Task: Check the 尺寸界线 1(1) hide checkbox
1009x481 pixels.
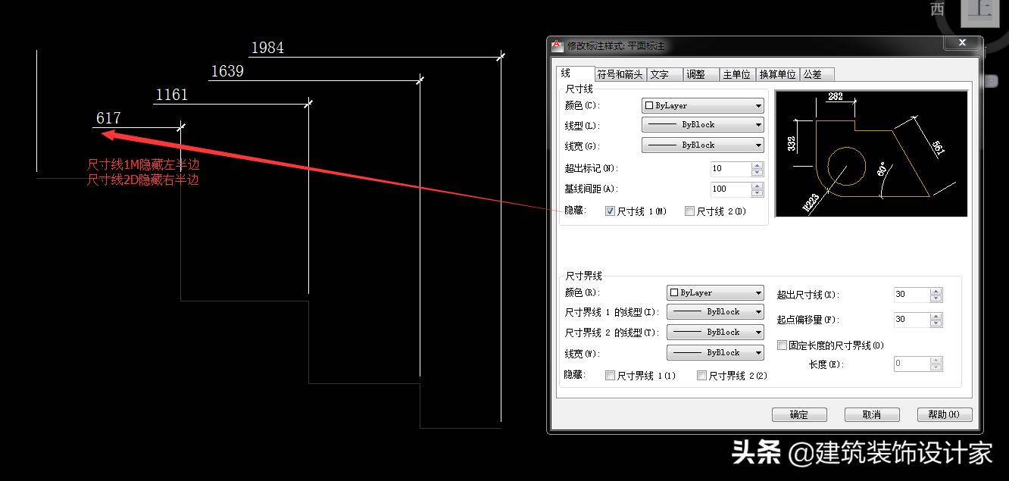Action: [610, 375]
